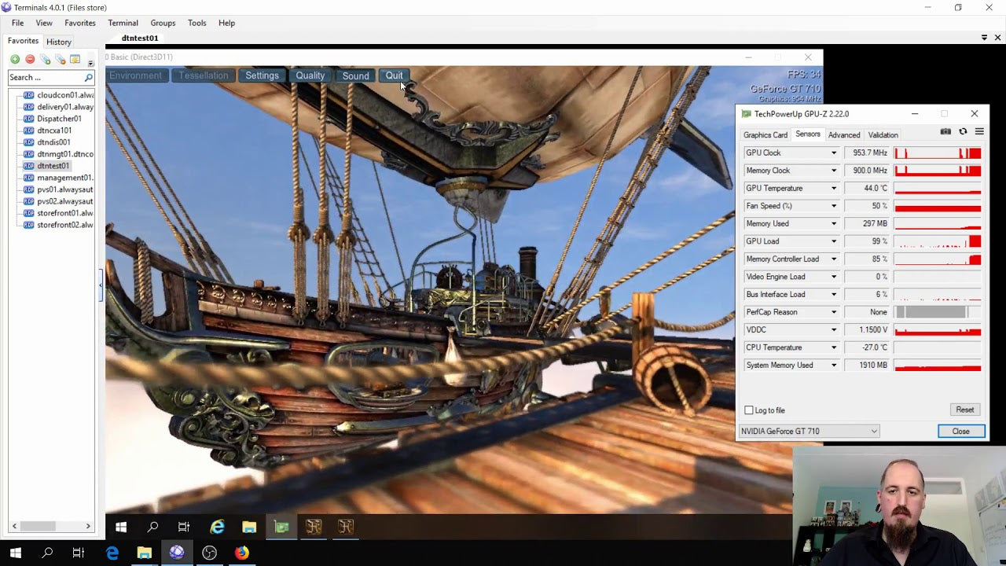The width and height of the screenshot is (1006, 566).
Task: Click the GPU-Z icon in remote taskbar
Action: [x=281, y=527]
